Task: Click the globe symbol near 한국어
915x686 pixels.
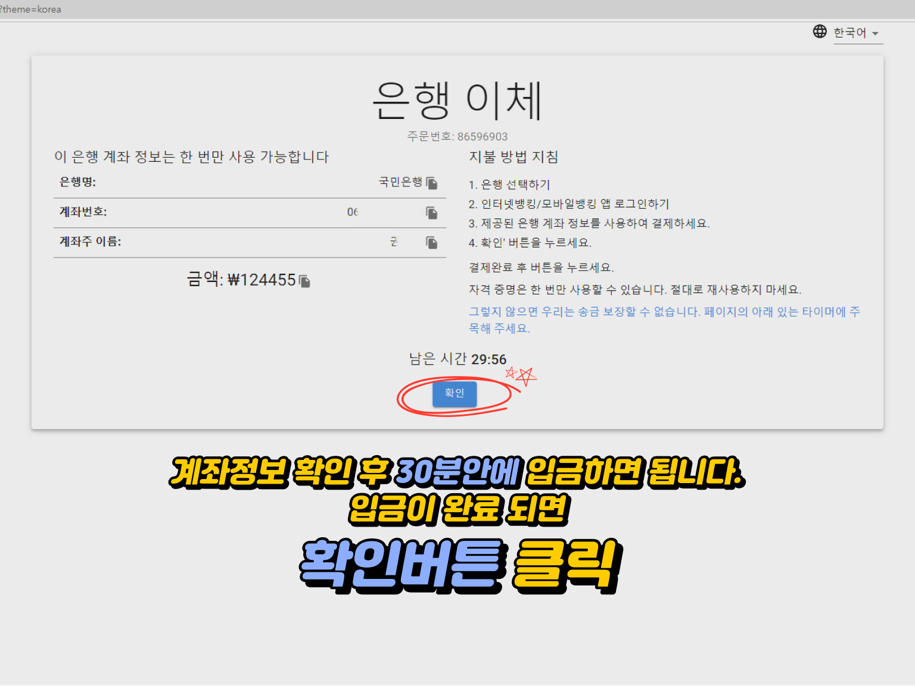Action: pos(820,32)
